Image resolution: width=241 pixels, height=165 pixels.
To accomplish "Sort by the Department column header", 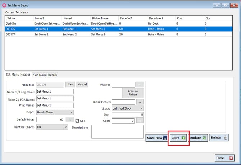I will 161,18.
